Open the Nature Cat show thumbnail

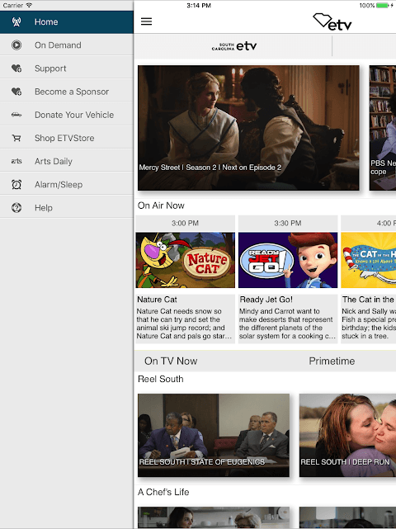coord(185,260)
